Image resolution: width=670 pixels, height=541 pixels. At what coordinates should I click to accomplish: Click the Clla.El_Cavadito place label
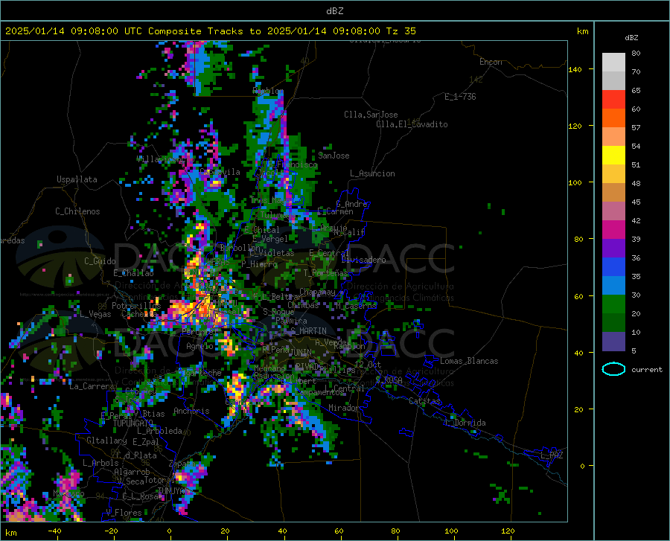412,124
